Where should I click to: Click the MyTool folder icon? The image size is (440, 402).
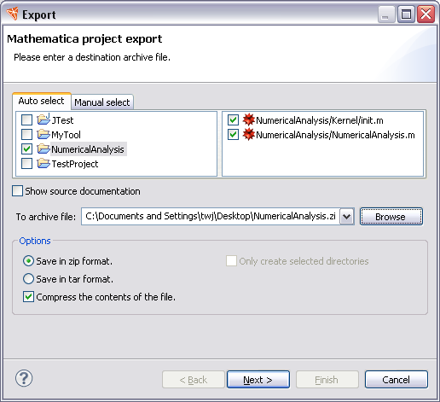pyautogui.click(x=43, y=134)
